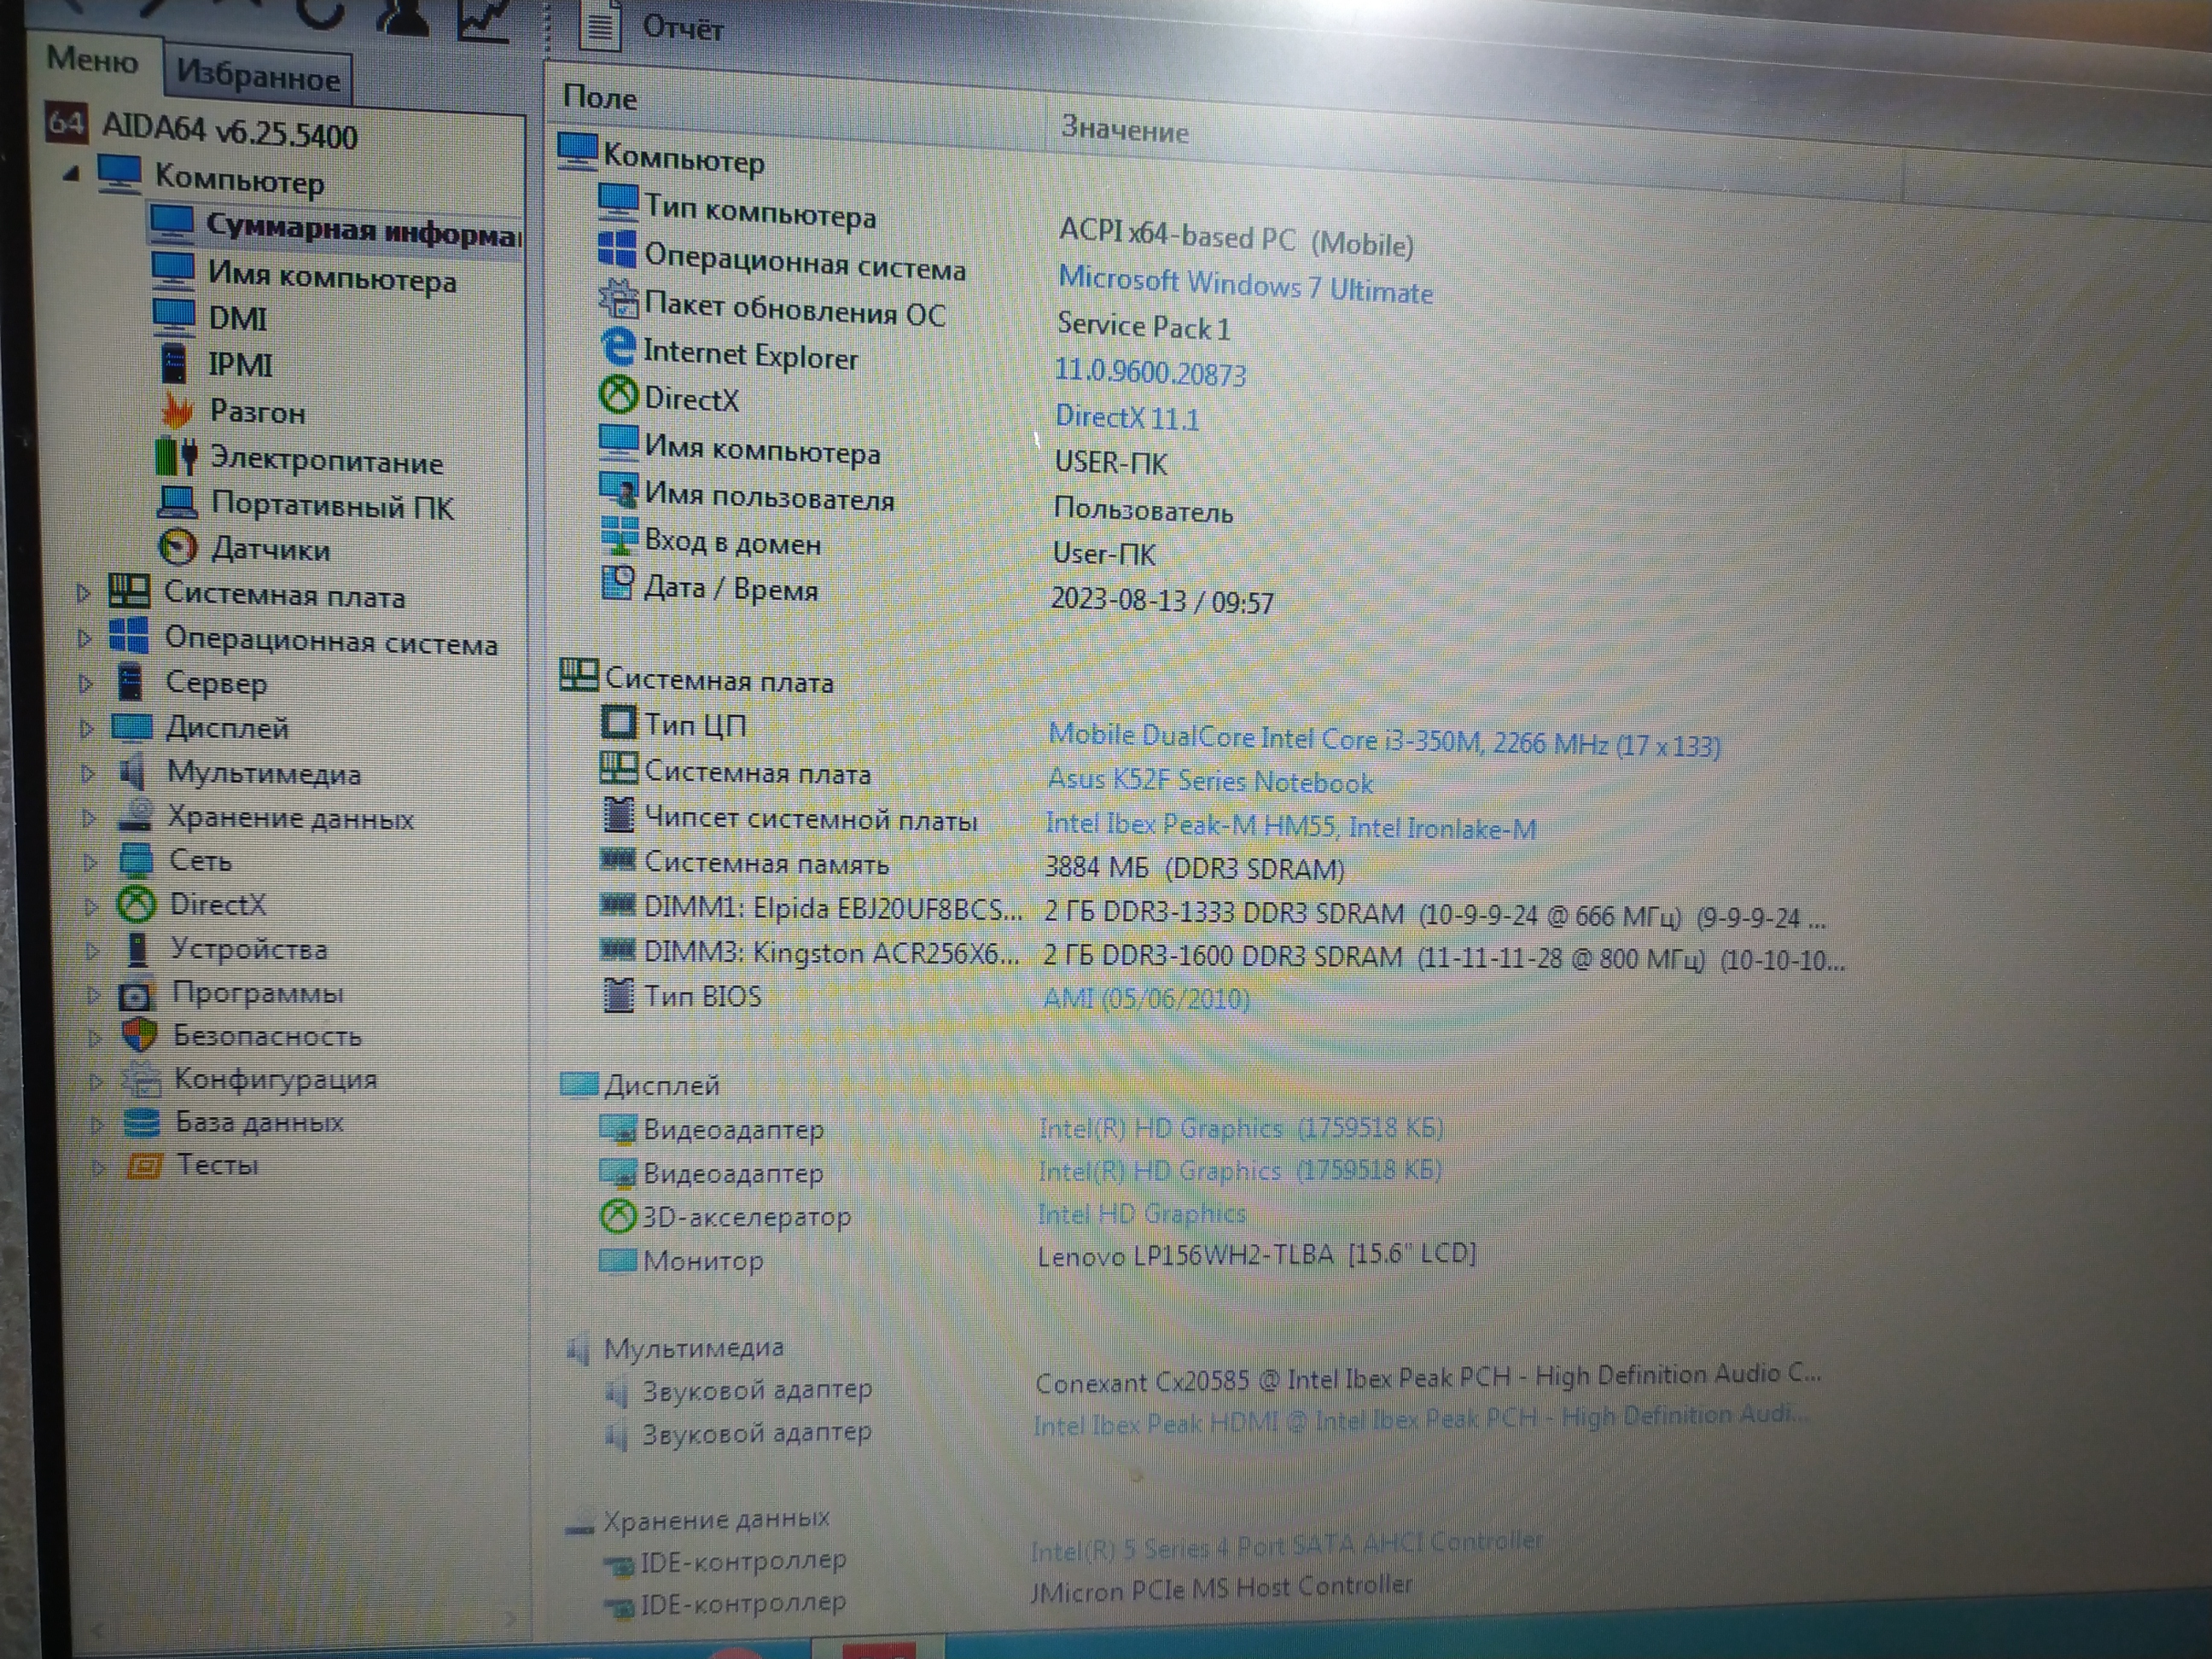This screenshot has height=1659, width=2212.
Task: Expand Операционная система tree node
Action: pos(85,638)
